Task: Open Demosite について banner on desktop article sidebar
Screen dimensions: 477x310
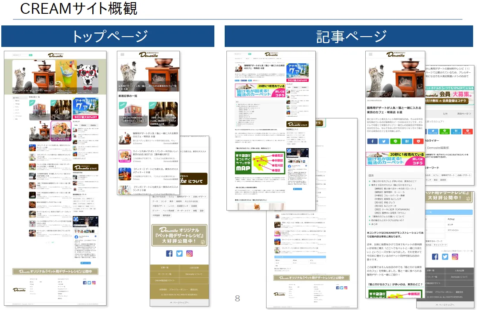Action: pos(298,124)
